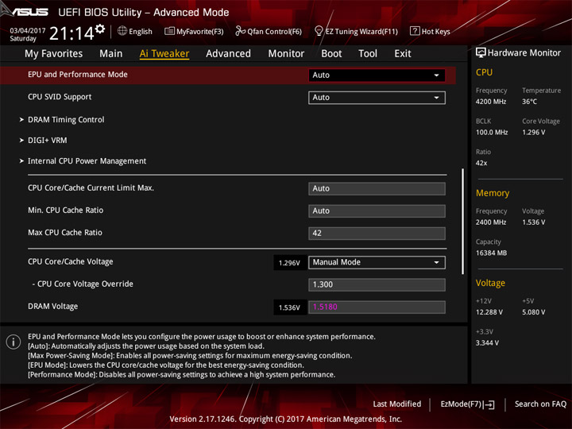Image resolution: width=572 pixels, height=429 pixels.
Task: Click the DRAM Voltage label
Action: [53, 307]
